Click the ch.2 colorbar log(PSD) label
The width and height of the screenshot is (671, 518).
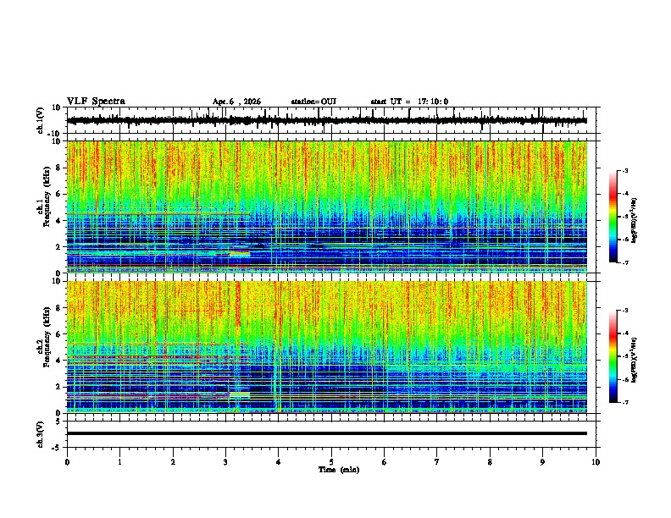634,360
